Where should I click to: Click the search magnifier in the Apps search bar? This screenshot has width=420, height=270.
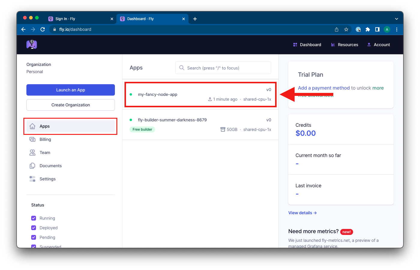click(x=182, y=68)
